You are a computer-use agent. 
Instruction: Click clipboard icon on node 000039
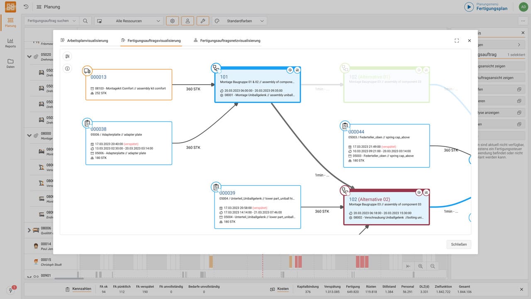[x=216, y=187]
